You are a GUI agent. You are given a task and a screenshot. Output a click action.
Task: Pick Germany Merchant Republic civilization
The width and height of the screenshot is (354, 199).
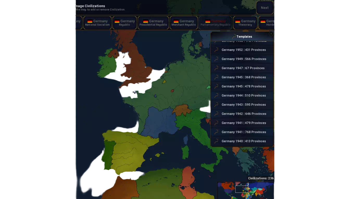(x=184, y=23)
